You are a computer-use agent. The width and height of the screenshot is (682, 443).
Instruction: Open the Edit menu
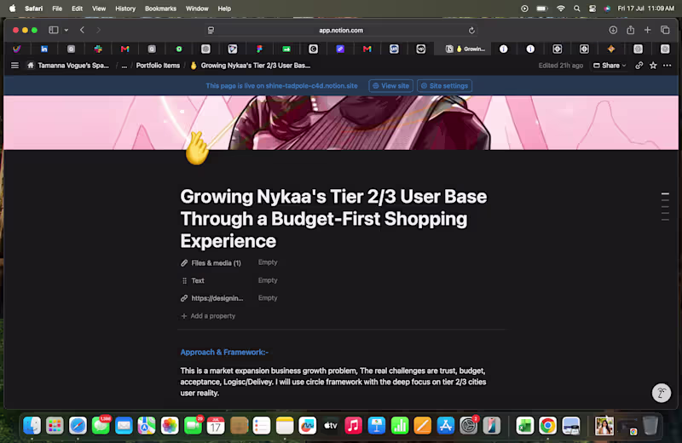pyautogui.click(x=77, y=9)
